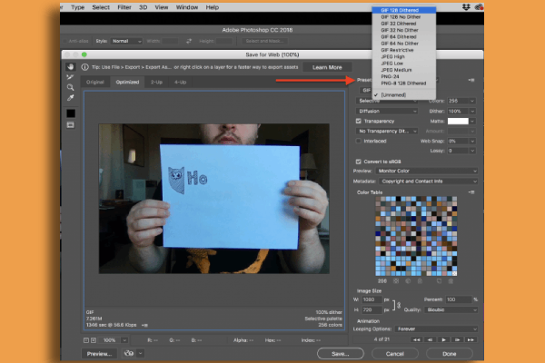Open the Quality Bicubic dropdown
Image resolution: width=545 pixels, height=363 pixels.
451,309
